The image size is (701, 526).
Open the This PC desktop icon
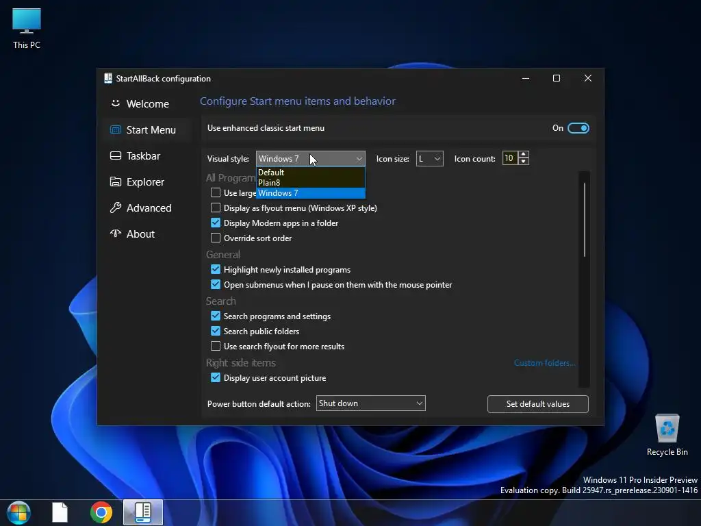tap(27, 28)
